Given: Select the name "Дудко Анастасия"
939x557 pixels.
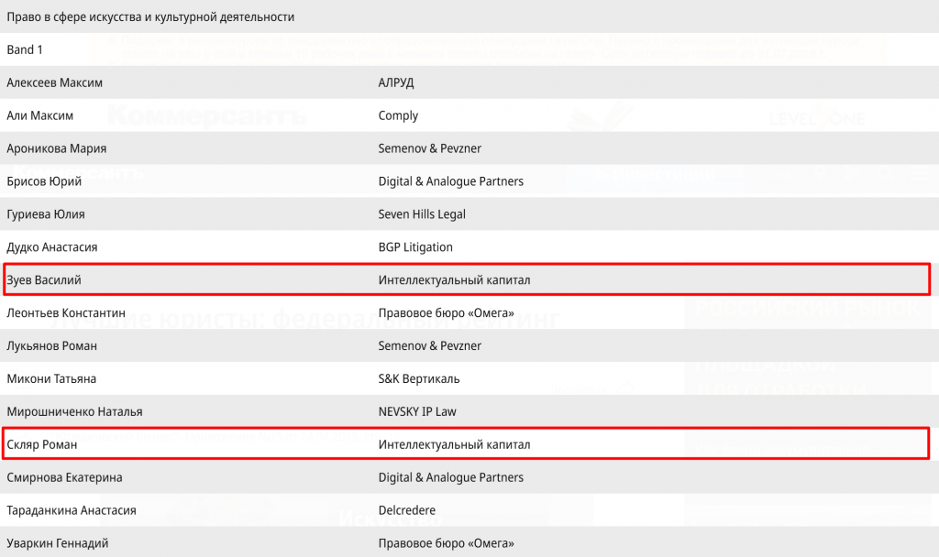Looking at the screenshot, I should pos(52,247).
